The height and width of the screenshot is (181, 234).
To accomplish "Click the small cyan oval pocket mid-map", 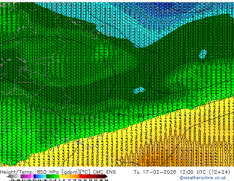I will point(139,90).
